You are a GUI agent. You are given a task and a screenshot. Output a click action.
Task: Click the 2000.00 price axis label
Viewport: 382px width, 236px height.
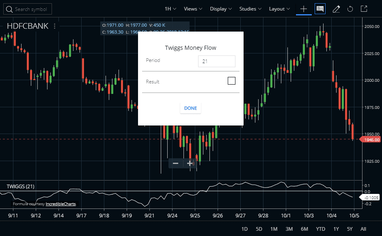pyautogui.click(x=372, y=80)
